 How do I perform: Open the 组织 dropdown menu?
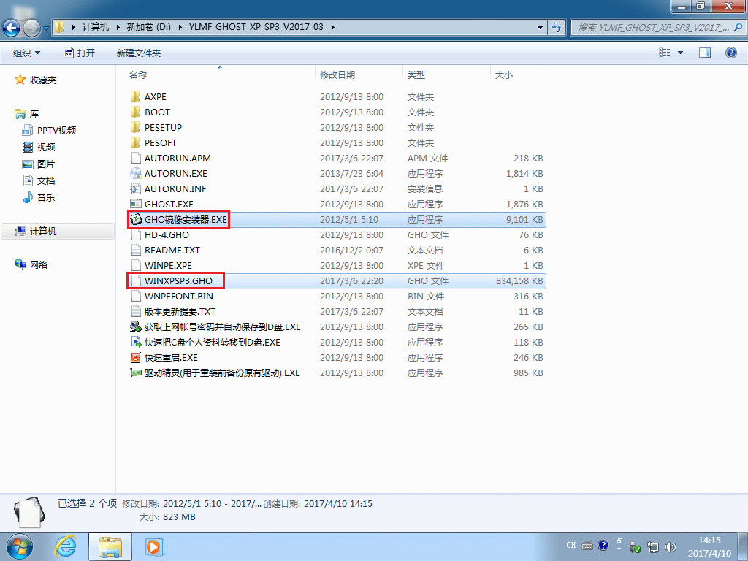click(27, 53)
